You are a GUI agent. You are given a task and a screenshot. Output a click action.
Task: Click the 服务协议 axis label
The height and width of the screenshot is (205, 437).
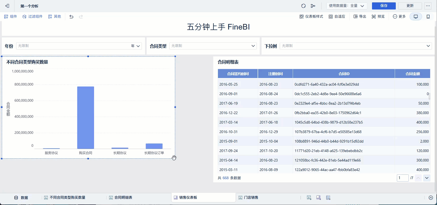(x=51, y=153)
